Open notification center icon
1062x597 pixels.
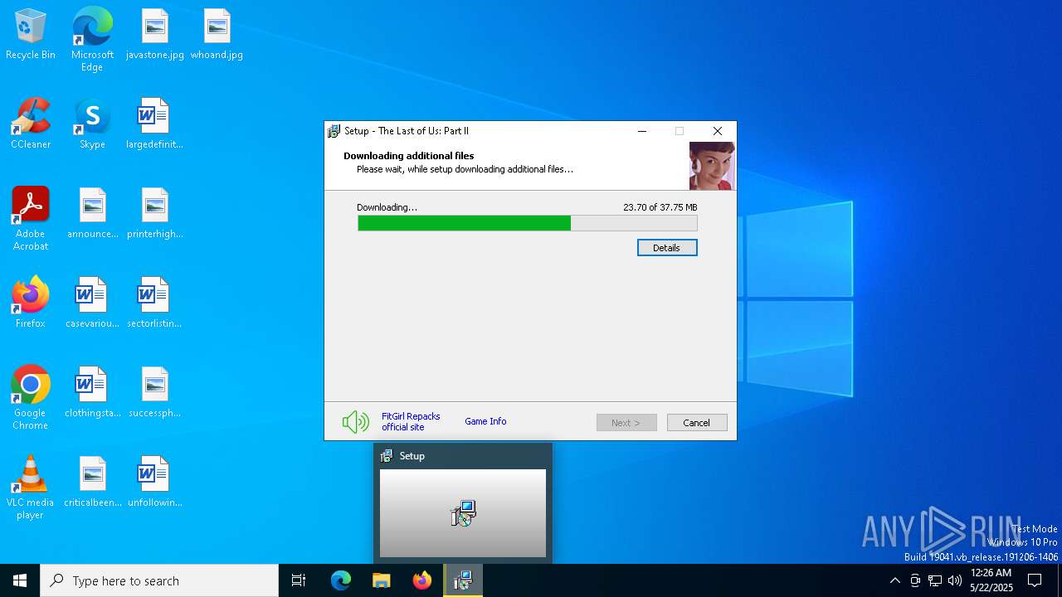pos(1035,580)
